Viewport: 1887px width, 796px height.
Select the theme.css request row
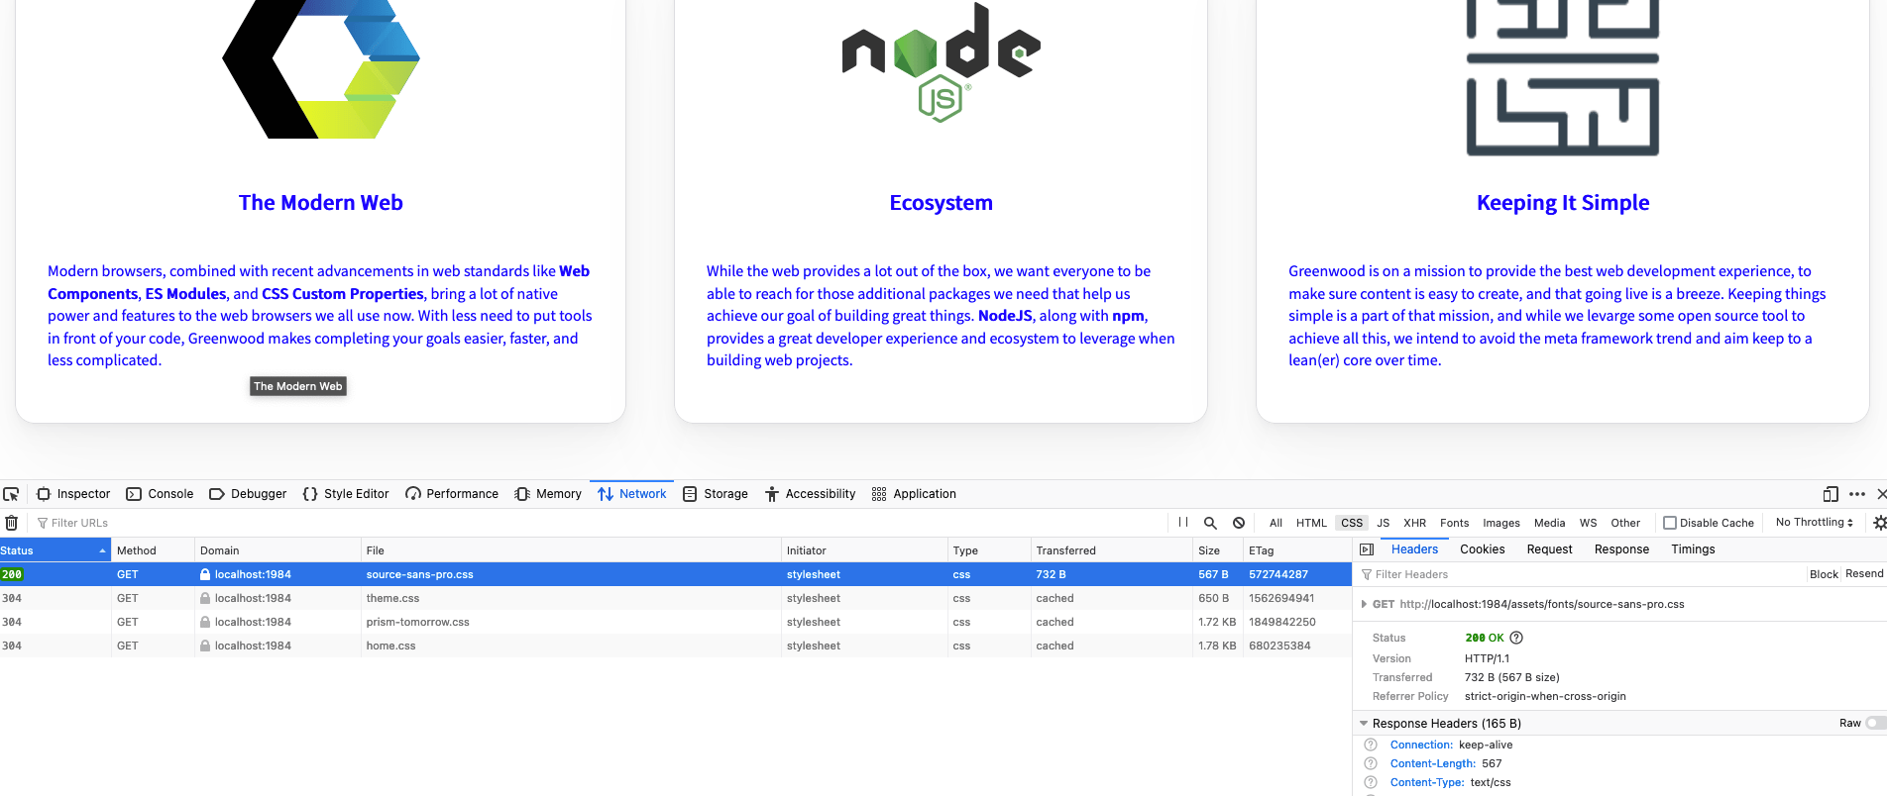[x=676, y=598]
